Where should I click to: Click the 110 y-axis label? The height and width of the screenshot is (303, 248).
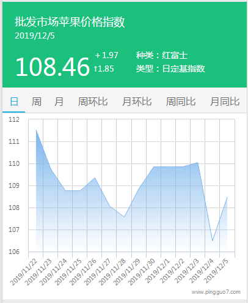click(x=14, y=163)
